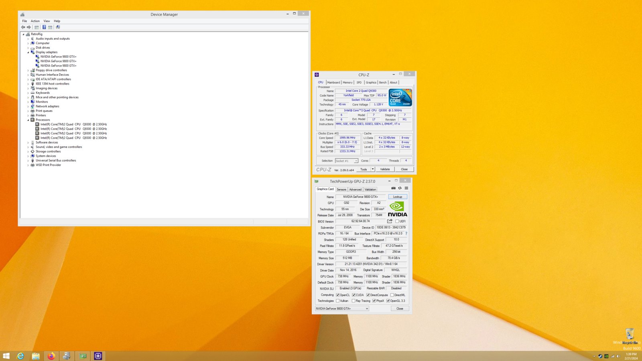Switch to the Validation tab in GPU-Z
642x361 pixels.
[x=370, y=189]
